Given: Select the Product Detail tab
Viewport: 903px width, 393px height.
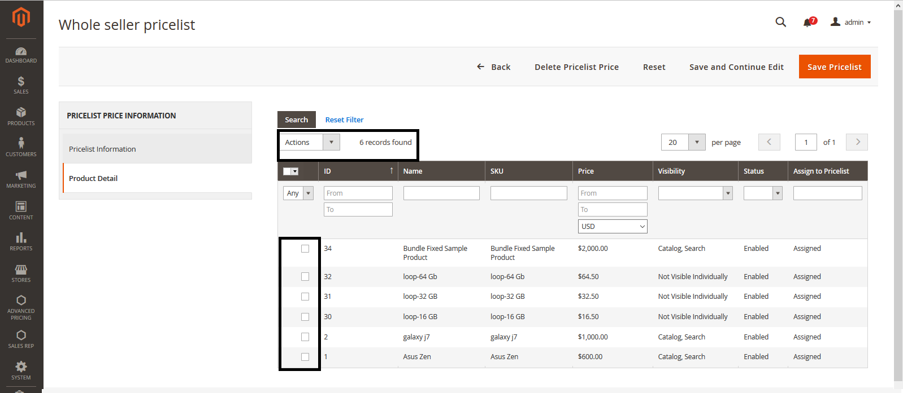Looking at the screenshot, I should [x=93, y=178].
